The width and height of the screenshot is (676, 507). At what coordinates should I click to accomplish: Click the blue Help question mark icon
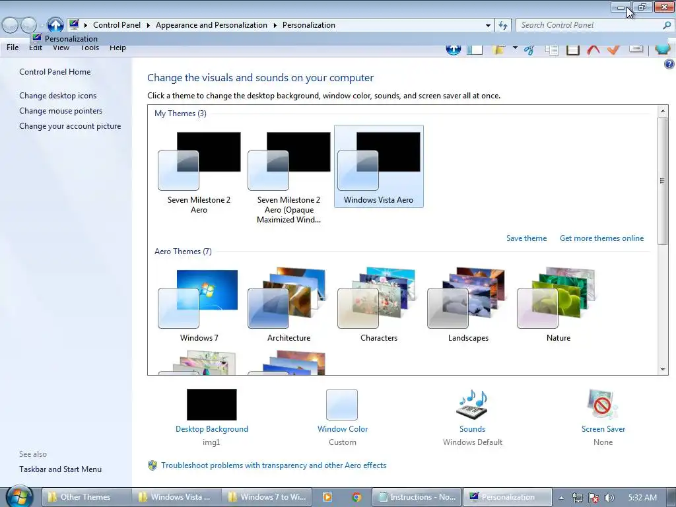pyautogui.click(x=669, y=64)
